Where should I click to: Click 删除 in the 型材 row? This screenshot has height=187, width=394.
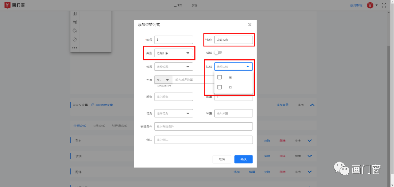tap(282, 141)
